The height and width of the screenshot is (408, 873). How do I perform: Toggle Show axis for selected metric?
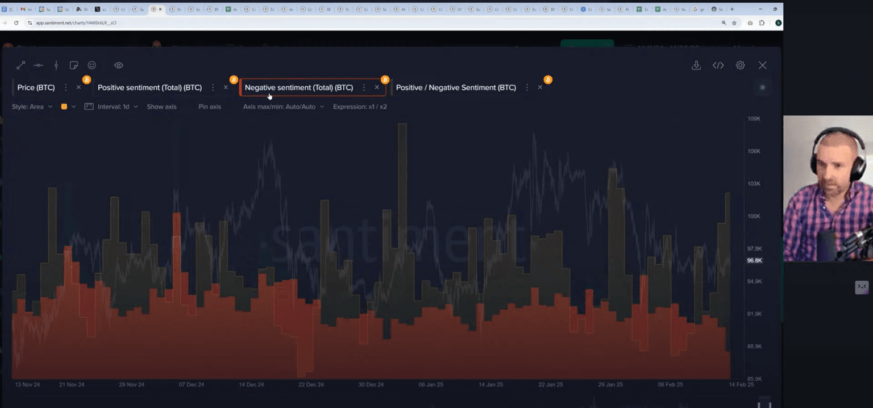(161, 107)
